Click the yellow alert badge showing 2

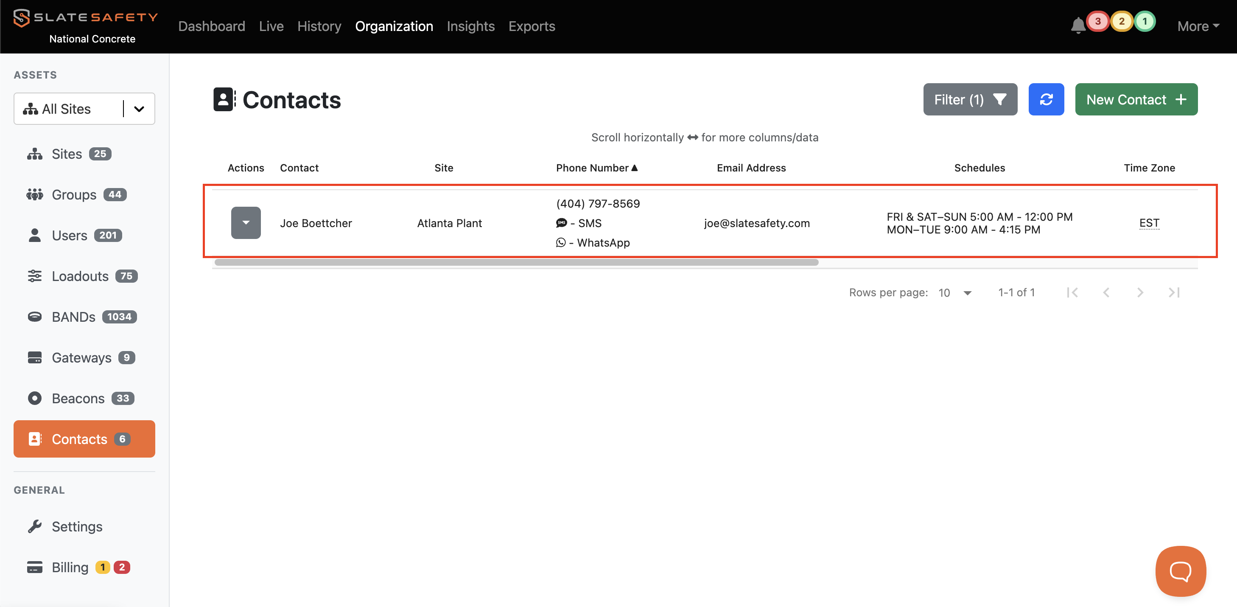pyautogui.click(x=1121, y=21)
